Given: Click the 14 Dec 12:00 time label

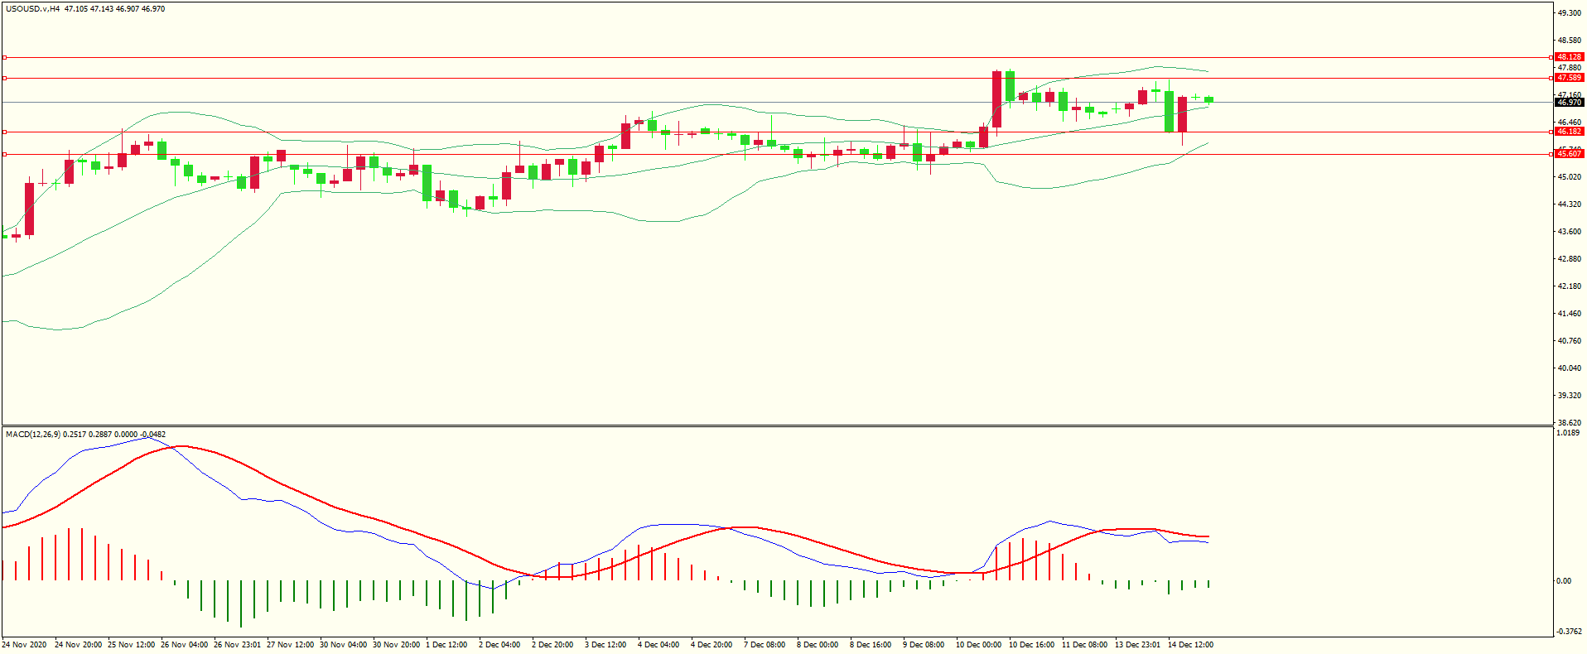Looking at the screenshot, I should click(x=1191, y=645).
